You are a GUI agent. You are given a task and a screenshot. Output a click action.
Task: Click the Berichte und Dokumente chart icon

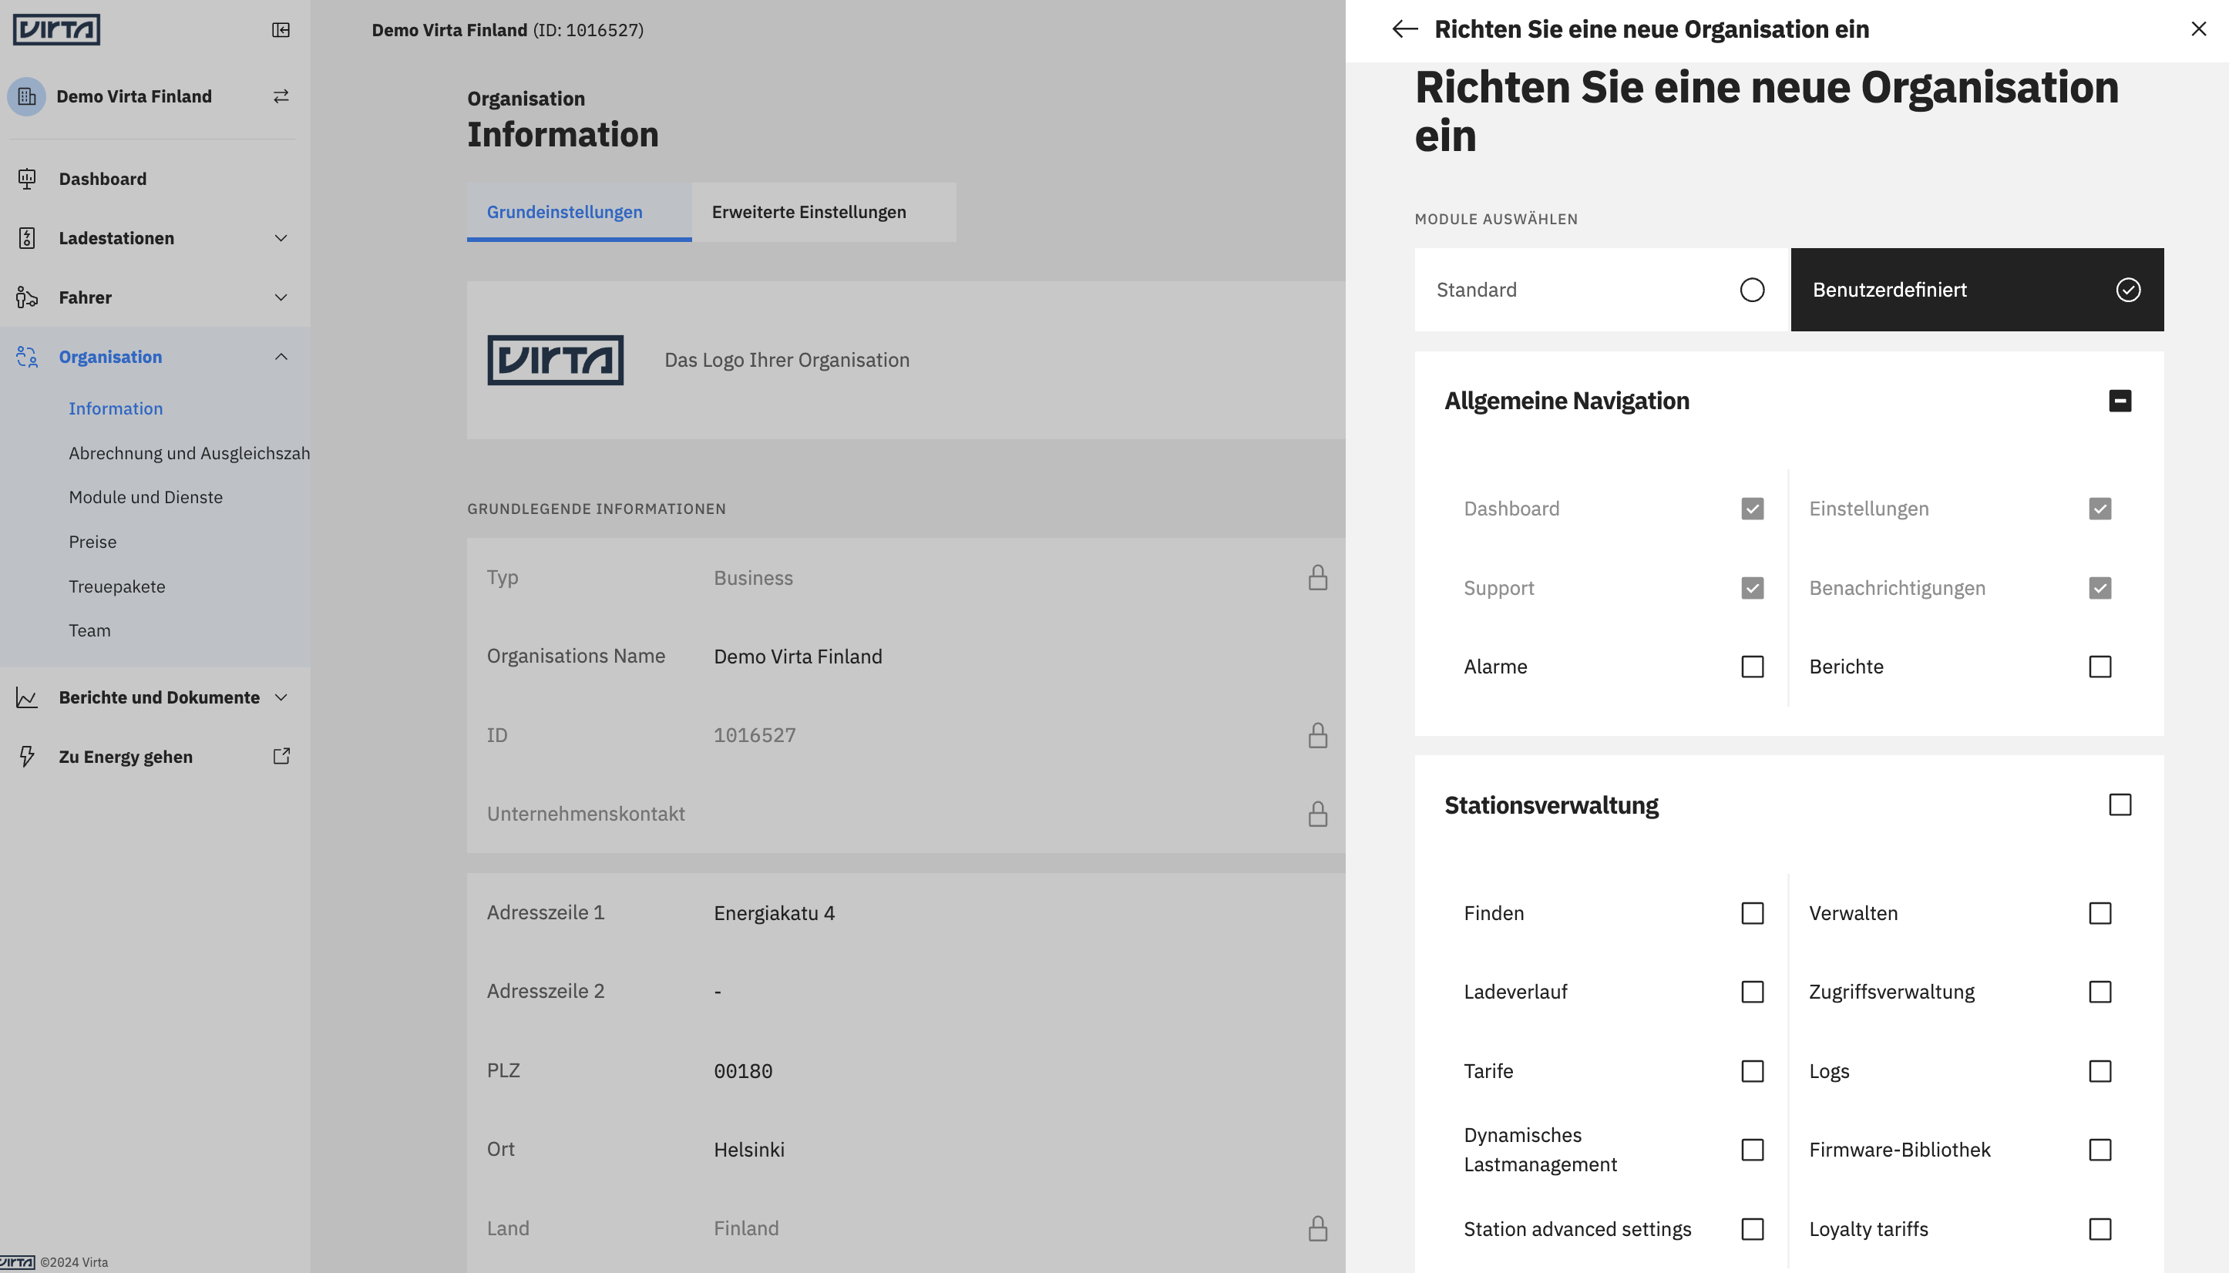pos(27,697)
